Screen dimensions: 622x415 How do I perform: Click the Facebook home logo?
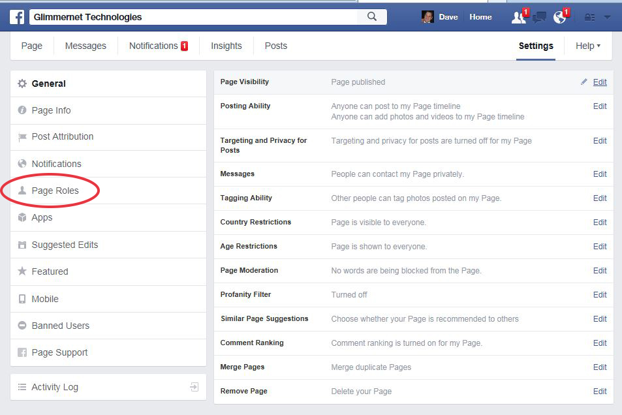tap(17, 16)
